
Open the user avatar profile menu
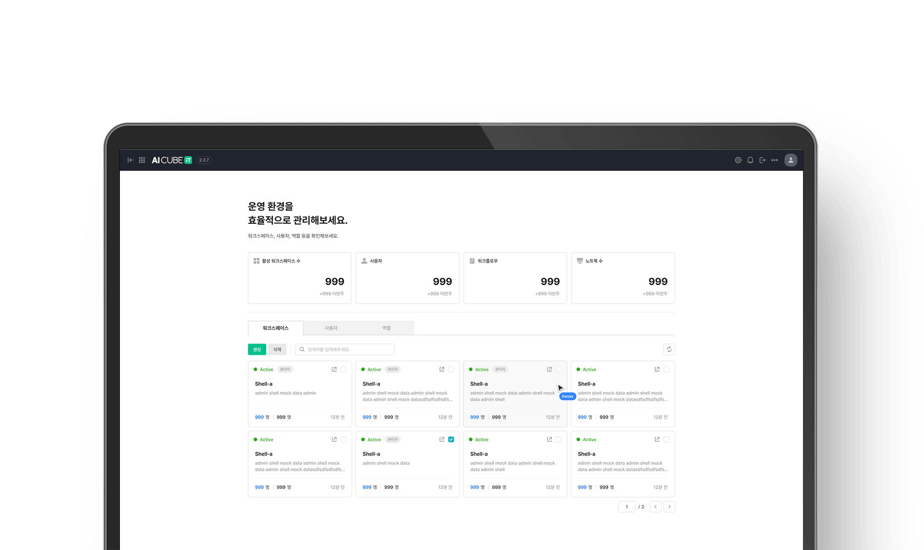pos(791,160)
